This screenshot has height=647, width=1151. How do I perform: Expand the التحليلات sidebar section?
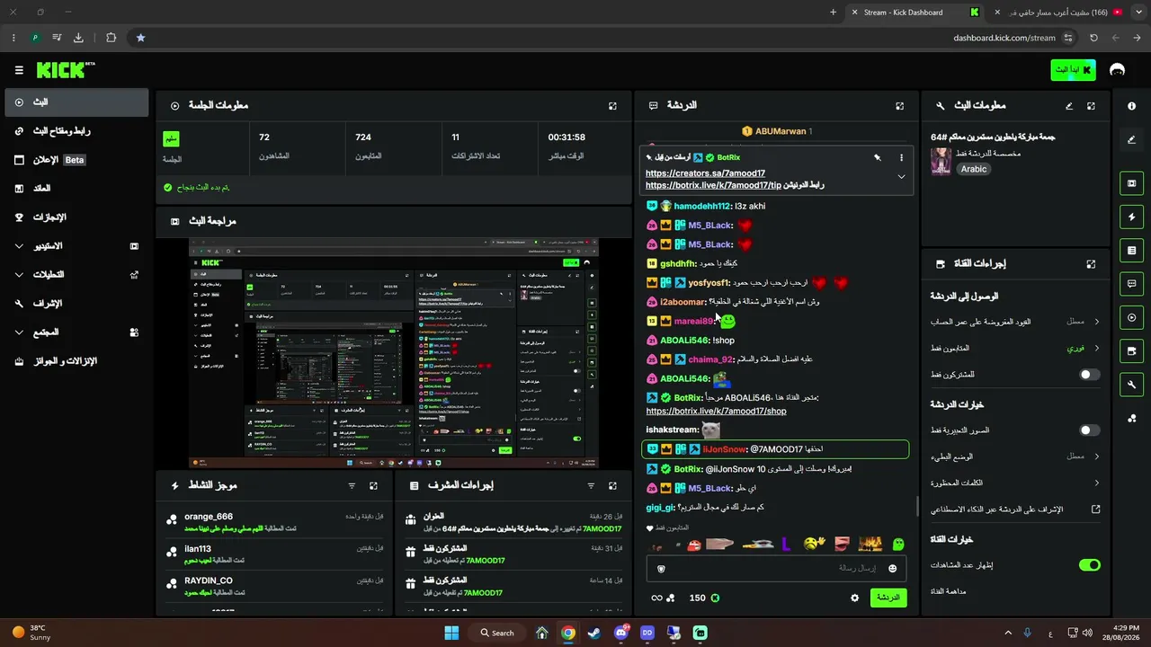click(x=76, y=275)
